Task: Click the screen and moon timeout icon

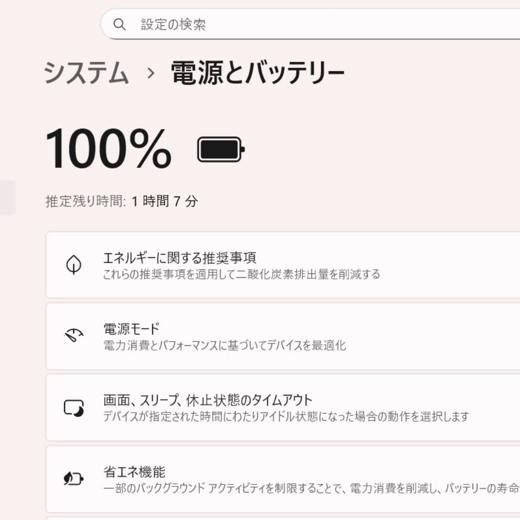Action: pos(74,408)
